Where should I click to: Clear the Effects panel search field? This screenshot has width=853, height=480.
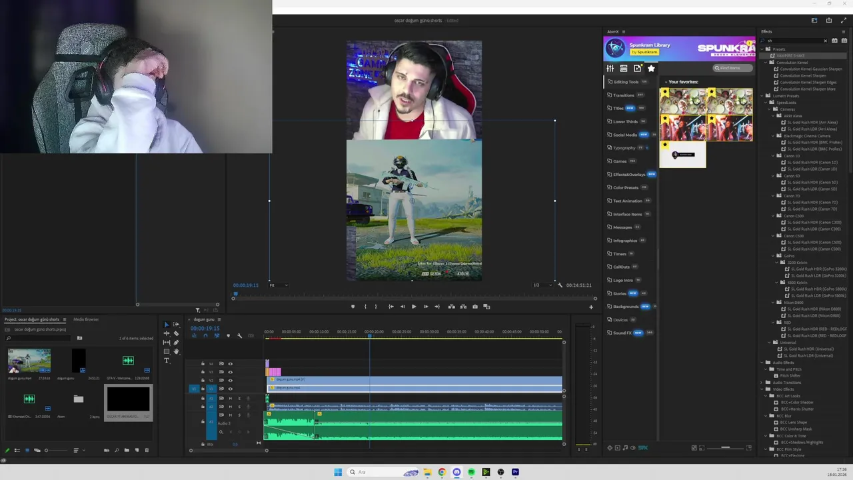coord(825,41)
